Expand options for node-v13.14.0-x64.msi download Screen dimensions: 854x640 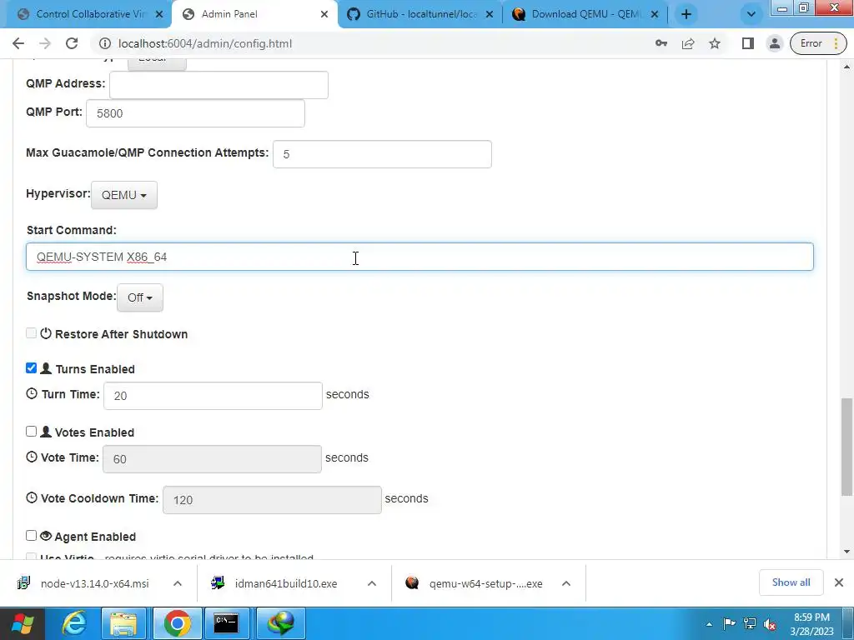(178, 583)
